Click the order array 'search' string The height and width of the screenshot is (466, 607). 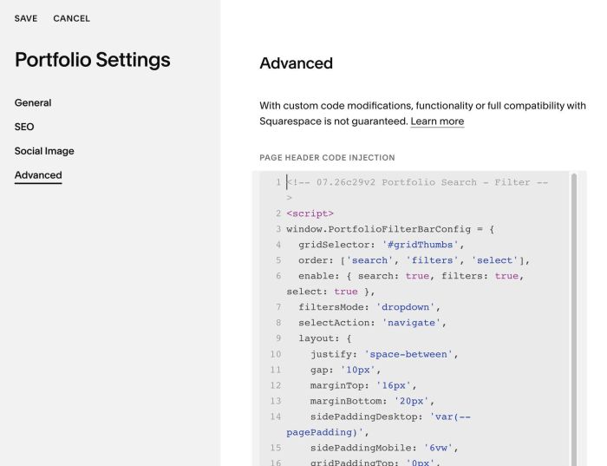pyautogui.click(x=369, y=260)
